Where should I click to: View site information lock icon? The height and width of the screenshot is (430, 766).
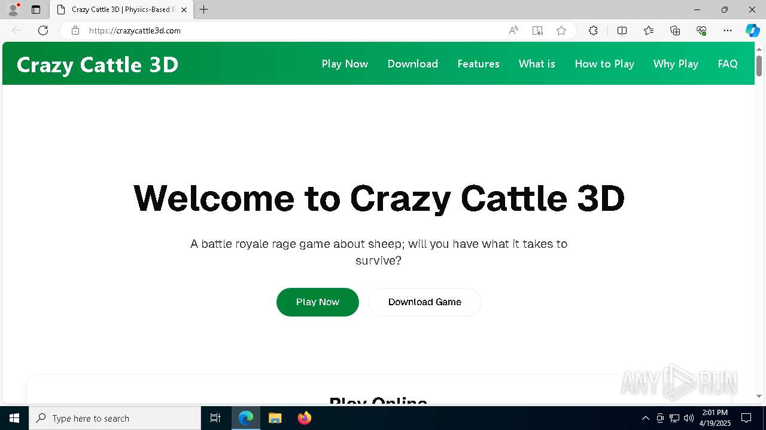(x=75, y=30)
